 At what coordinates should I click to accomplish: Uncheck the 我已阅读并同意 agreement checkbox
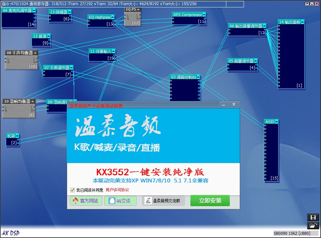tap(73, 190)
